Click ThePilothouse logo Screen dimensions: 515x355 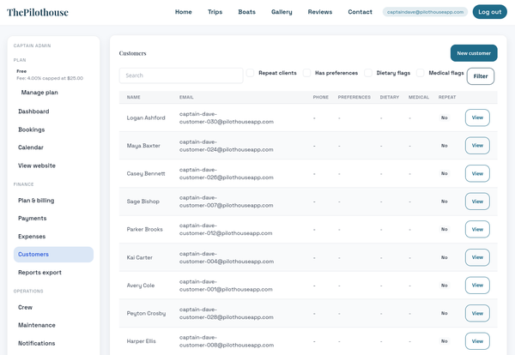(x=38, y=12)
